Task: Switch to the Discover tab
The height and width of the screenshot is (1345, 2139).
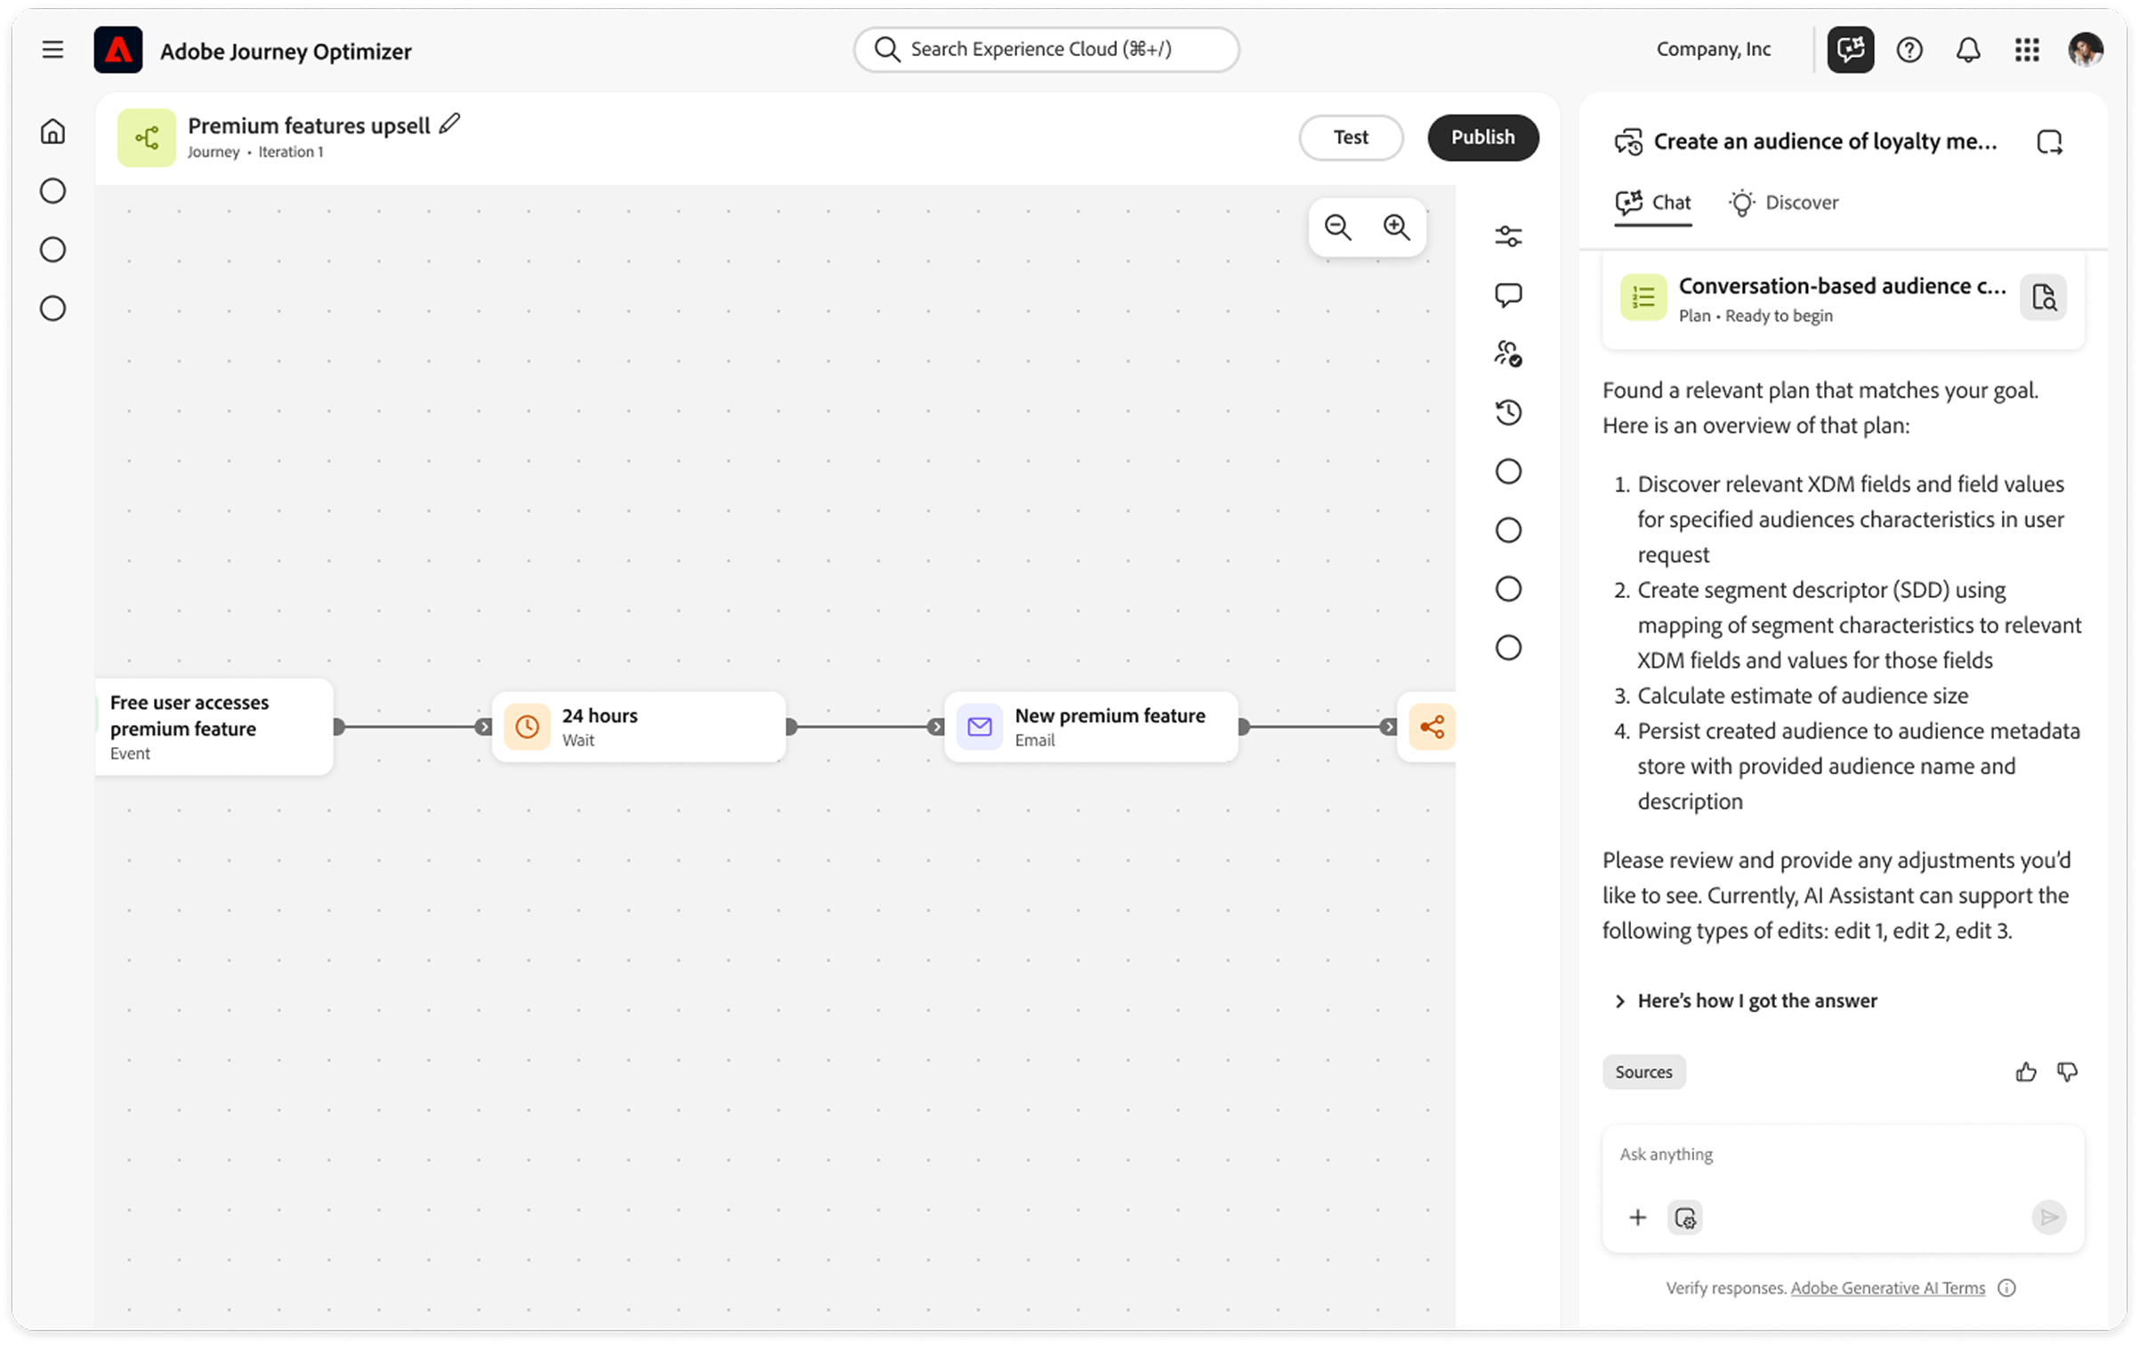Action: 1783,203
